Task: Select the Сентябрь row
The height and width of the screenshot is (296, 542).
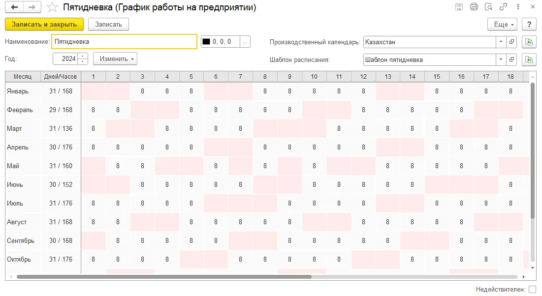Action: 267,240
